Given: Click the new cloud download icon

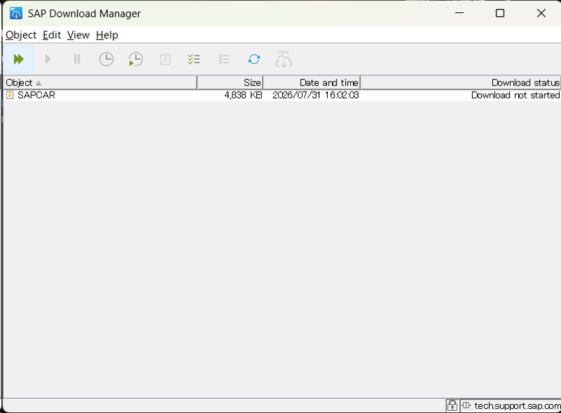Looking at the screenshot, I should (284, 59).
